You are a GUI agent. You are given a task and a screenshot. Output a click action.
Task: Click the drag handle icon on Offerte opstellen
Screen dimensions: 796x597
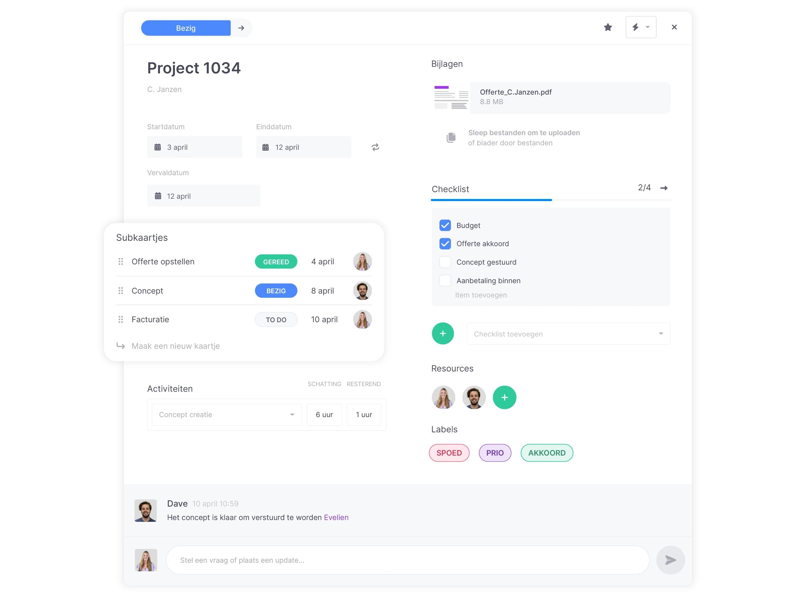click(x=121, y=261)
